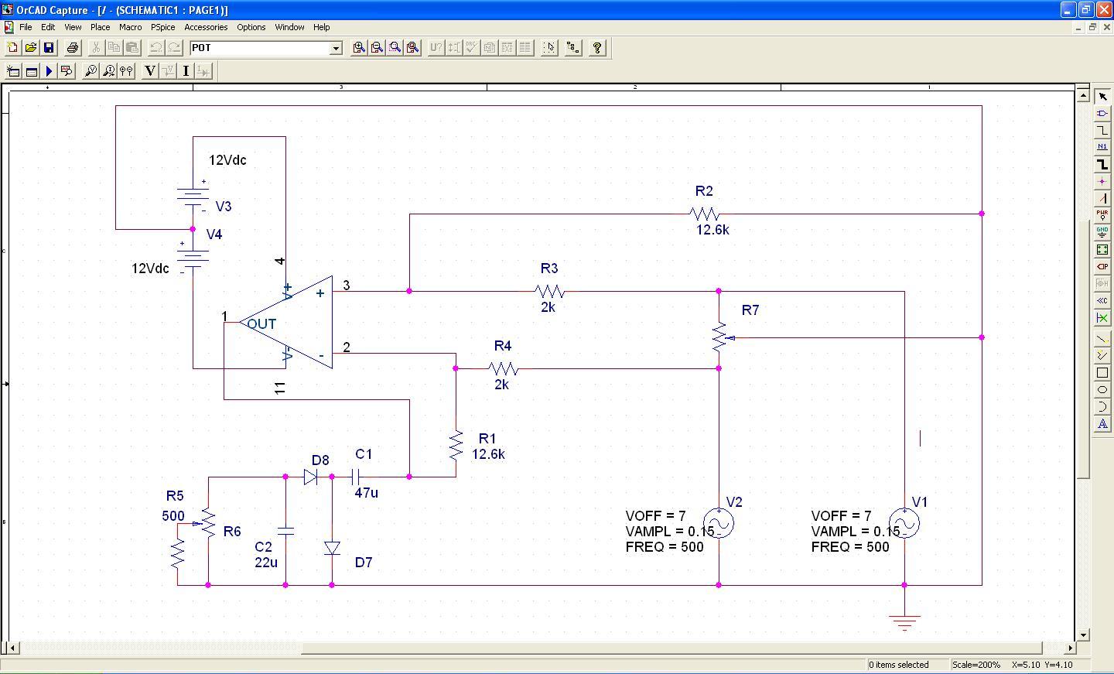Click the Help question mark icon
The height and width of the screenshot is (674, 1114).
596,48
